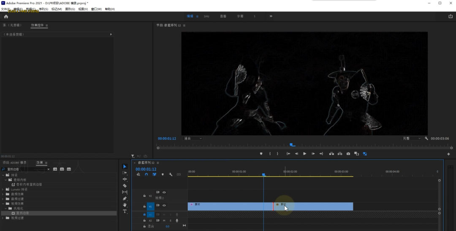Filter by YUV effects icon
Screen dimensions: 456x231
coord(69,169)
